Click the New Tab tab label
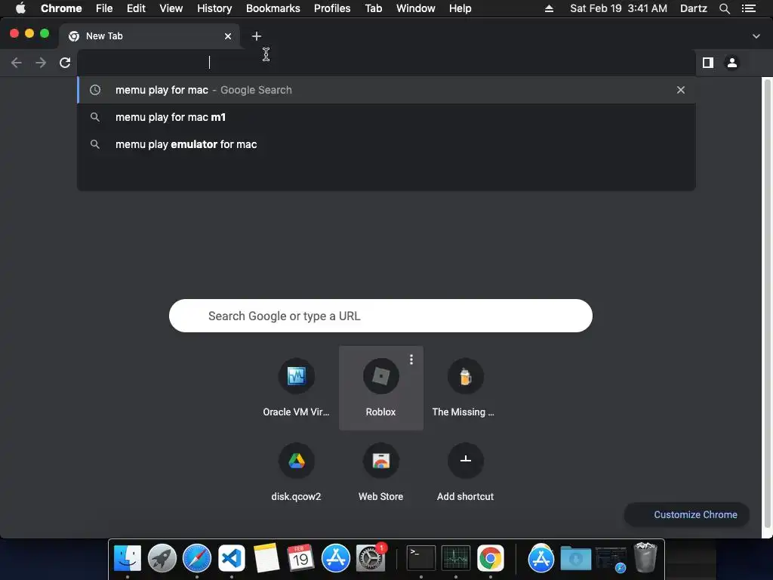The width and height of the screenshot is (773, 580). point(104,36)
